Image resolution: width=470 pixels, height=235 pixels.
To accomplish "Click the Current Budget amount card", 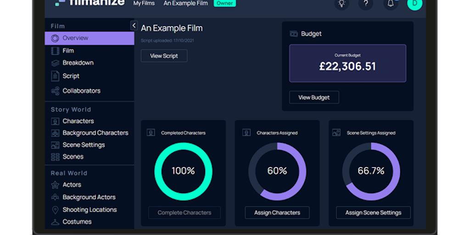I will [347, 63].
